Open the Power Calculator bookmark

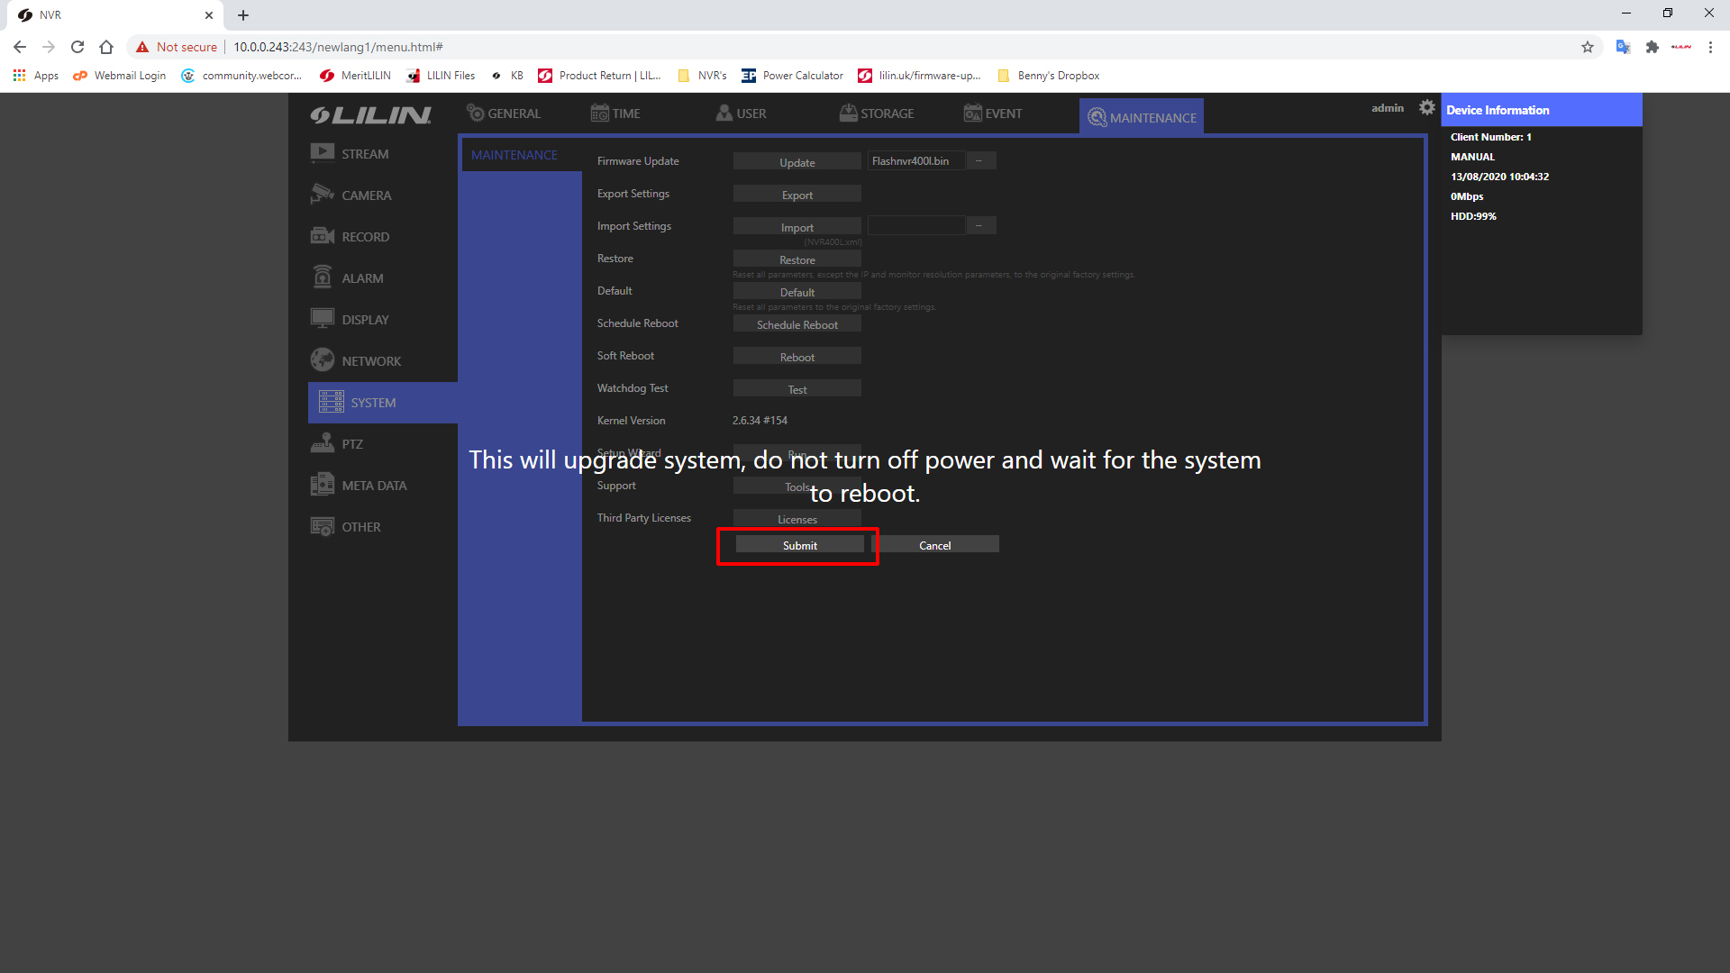click(x=793, y=76)
